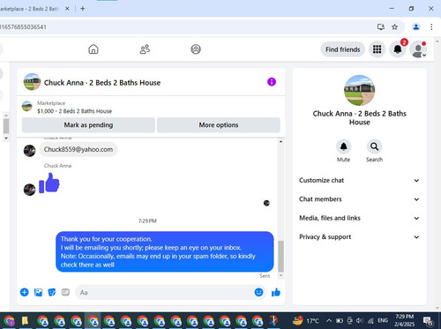The width and height of the screenshot is (441, 329).
Task: Close the Marketplace browser tab
Action: pos(67,9)
